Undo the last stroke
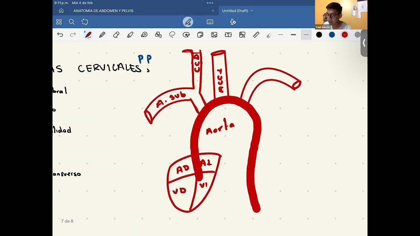 coord(60,35)
